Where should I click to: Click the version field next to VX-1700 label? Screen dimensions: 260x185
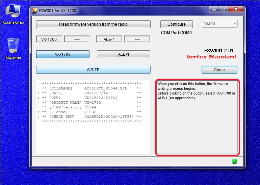[x=77, y=39]
